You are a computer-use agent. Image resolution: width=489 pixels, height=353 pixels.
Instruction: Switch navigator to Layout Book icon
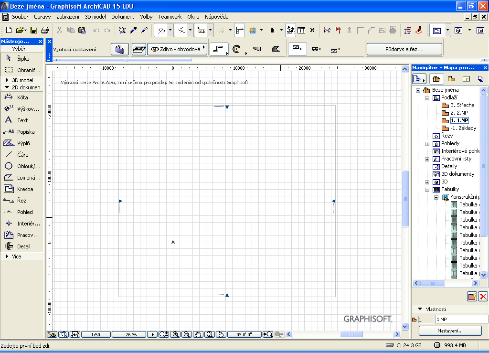click(x=466, y=79)
